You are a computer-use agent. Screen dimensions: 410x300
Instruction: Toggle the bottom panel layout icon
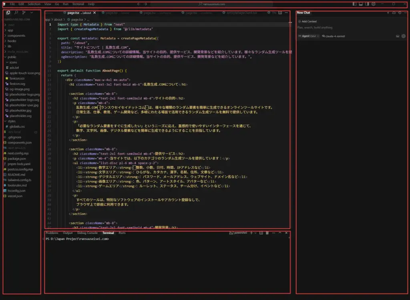click(x=361, y=4)
